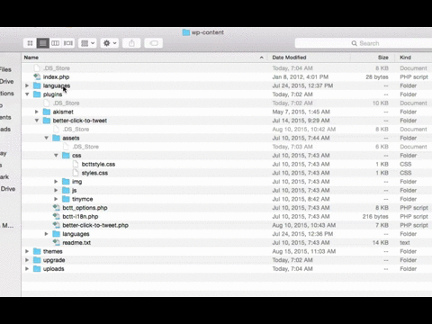Select the js folder icon
The image size is (432, 324).
(x=66, y=190)
